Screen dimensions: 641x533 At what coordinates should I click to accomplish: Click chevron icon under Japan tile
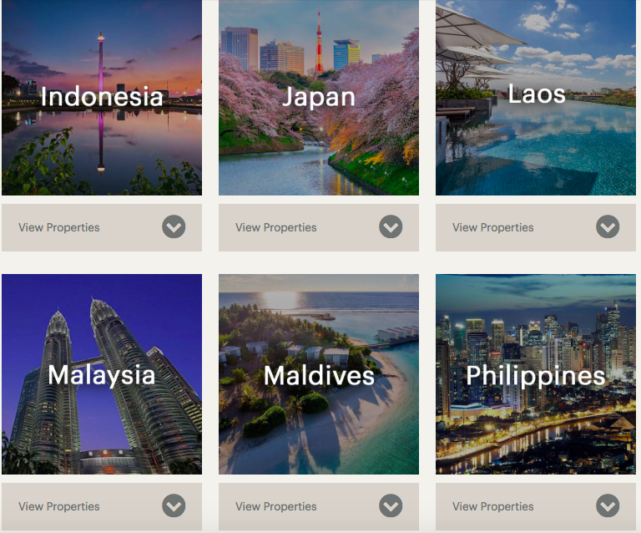pos(391,226)
